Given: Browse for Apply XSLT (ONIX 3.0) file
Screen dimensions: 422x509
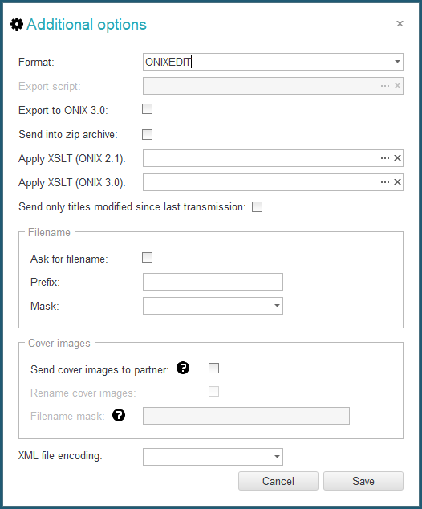Looking at the screenshot, I should click(x=385, y=182).
